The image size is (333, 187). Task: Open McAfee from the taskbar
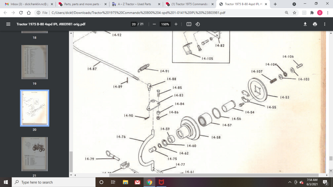pos(161,182)
